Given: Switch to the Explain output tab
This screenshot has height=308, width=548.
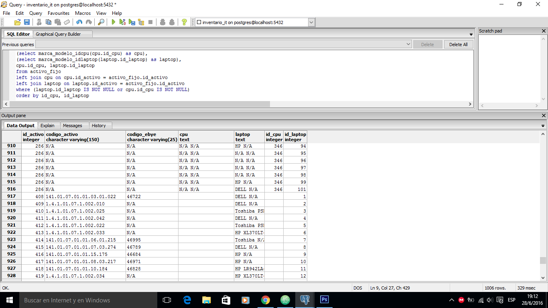Looking at the screenshot, I should point(49,126).
